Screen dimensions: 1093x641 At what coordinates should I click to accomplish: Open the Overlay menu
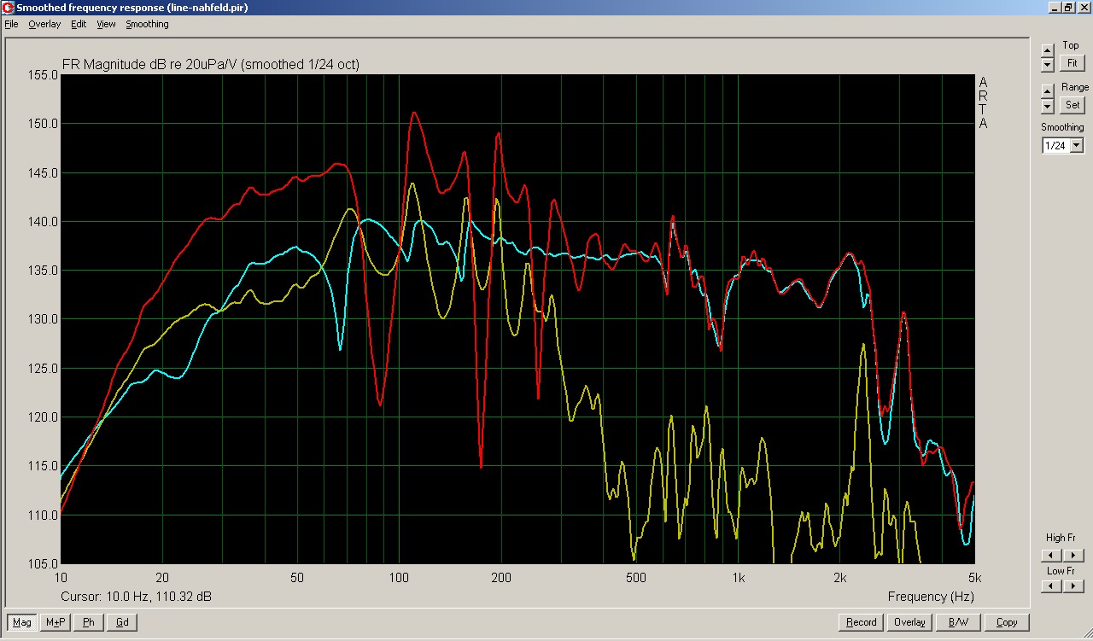pos(44,24)
